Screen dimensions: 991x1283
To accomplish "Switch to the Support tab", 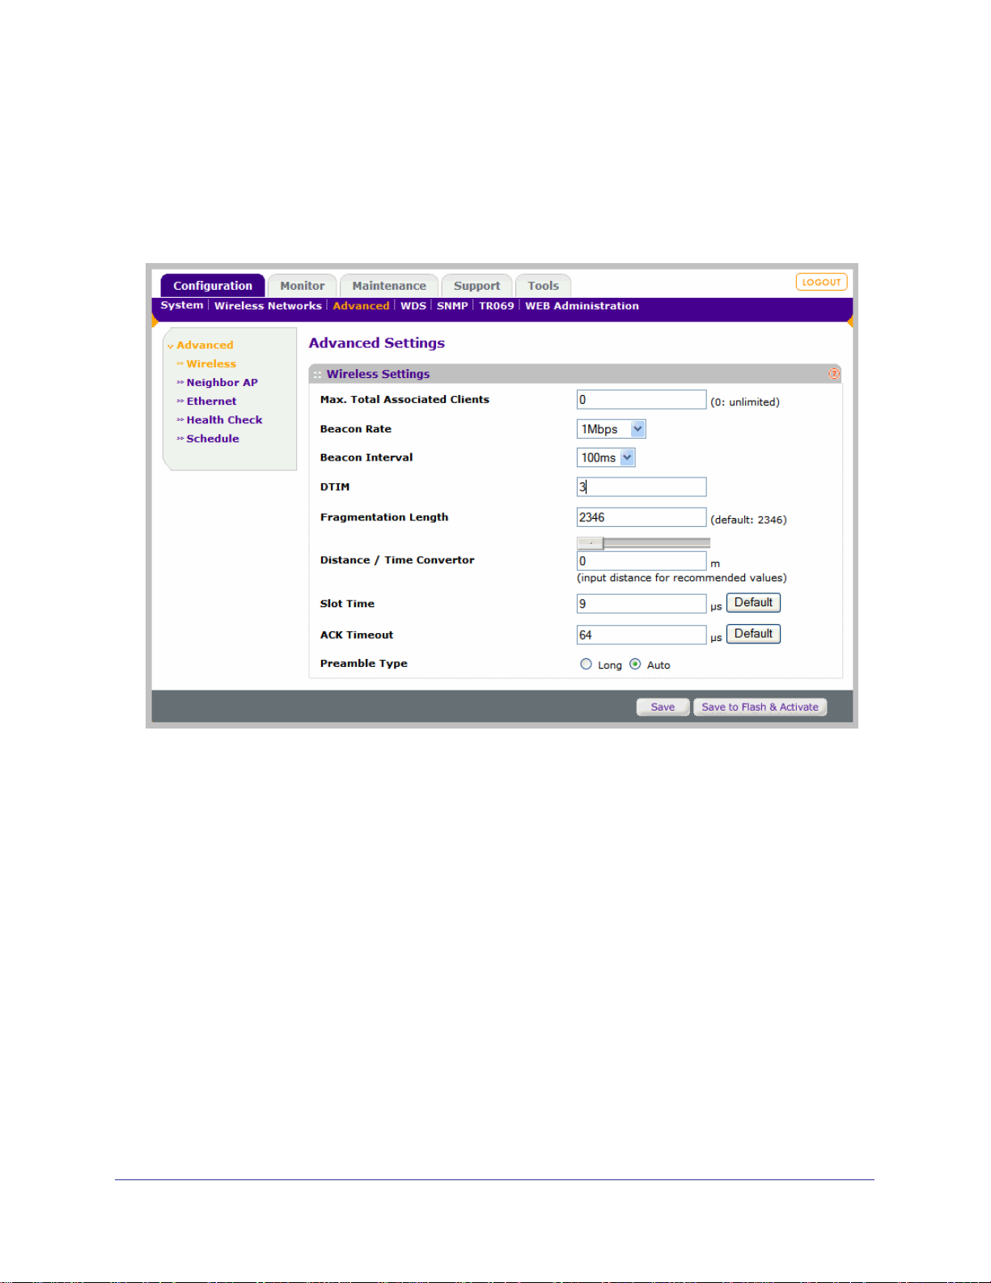I will tap(476, 286).
